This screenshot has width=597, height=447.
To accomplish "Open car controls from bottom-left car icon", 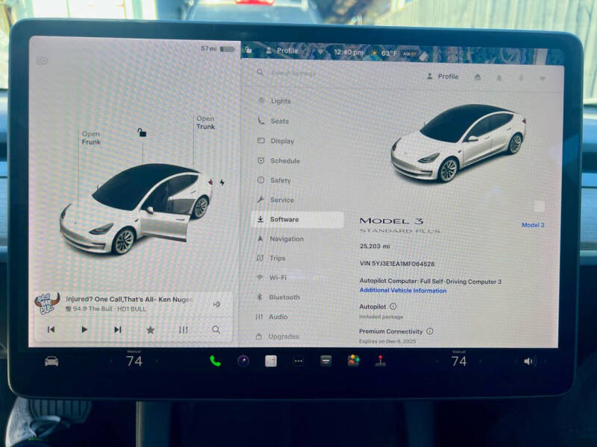I will pyautogui.click(x=51, y=361).
